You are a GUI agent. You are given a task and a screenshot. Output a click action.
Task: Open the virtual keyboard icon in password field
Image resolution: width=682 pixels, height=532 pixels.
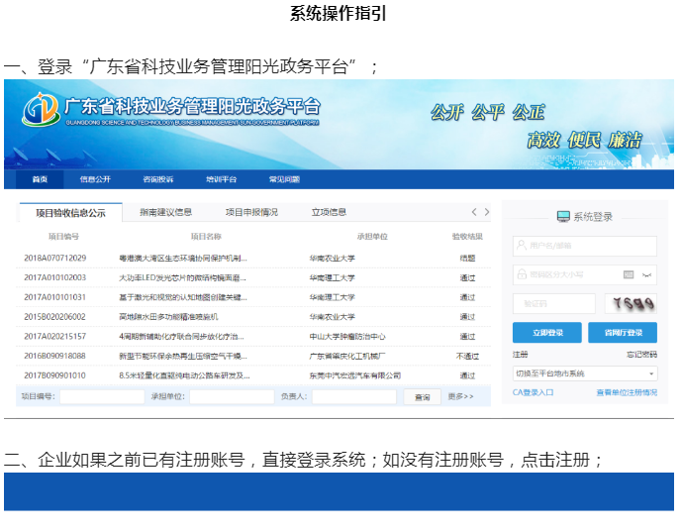click(629, 274)
